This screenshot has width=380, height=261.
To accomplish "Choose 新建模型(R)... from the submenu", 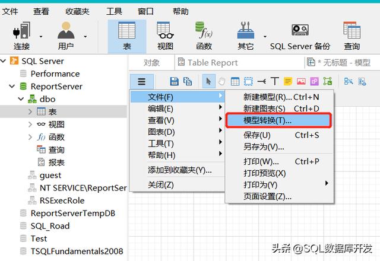I will point(280,97).
